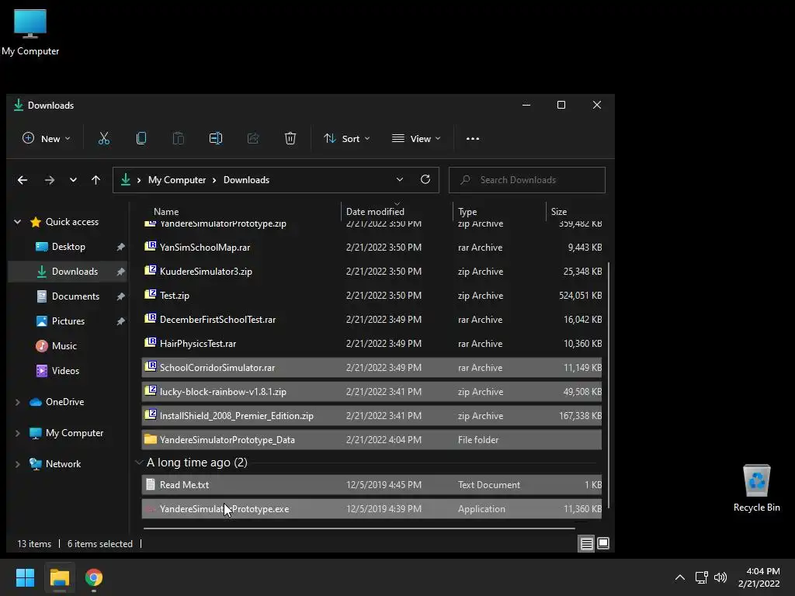Collapse the 'A long time ago' group
This screenshot has width=795, height=596.
[x=139, y=463]
